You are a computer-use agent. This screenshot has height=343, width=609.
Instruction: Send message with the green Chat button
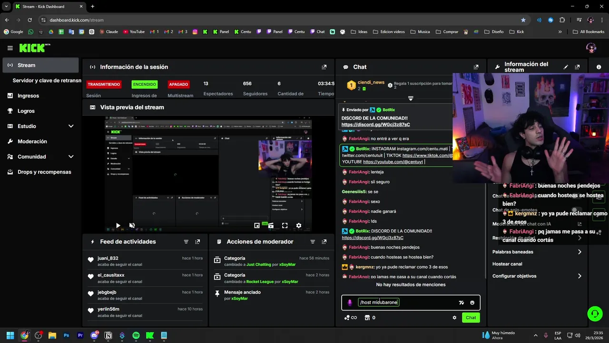[x=471, y=318]
